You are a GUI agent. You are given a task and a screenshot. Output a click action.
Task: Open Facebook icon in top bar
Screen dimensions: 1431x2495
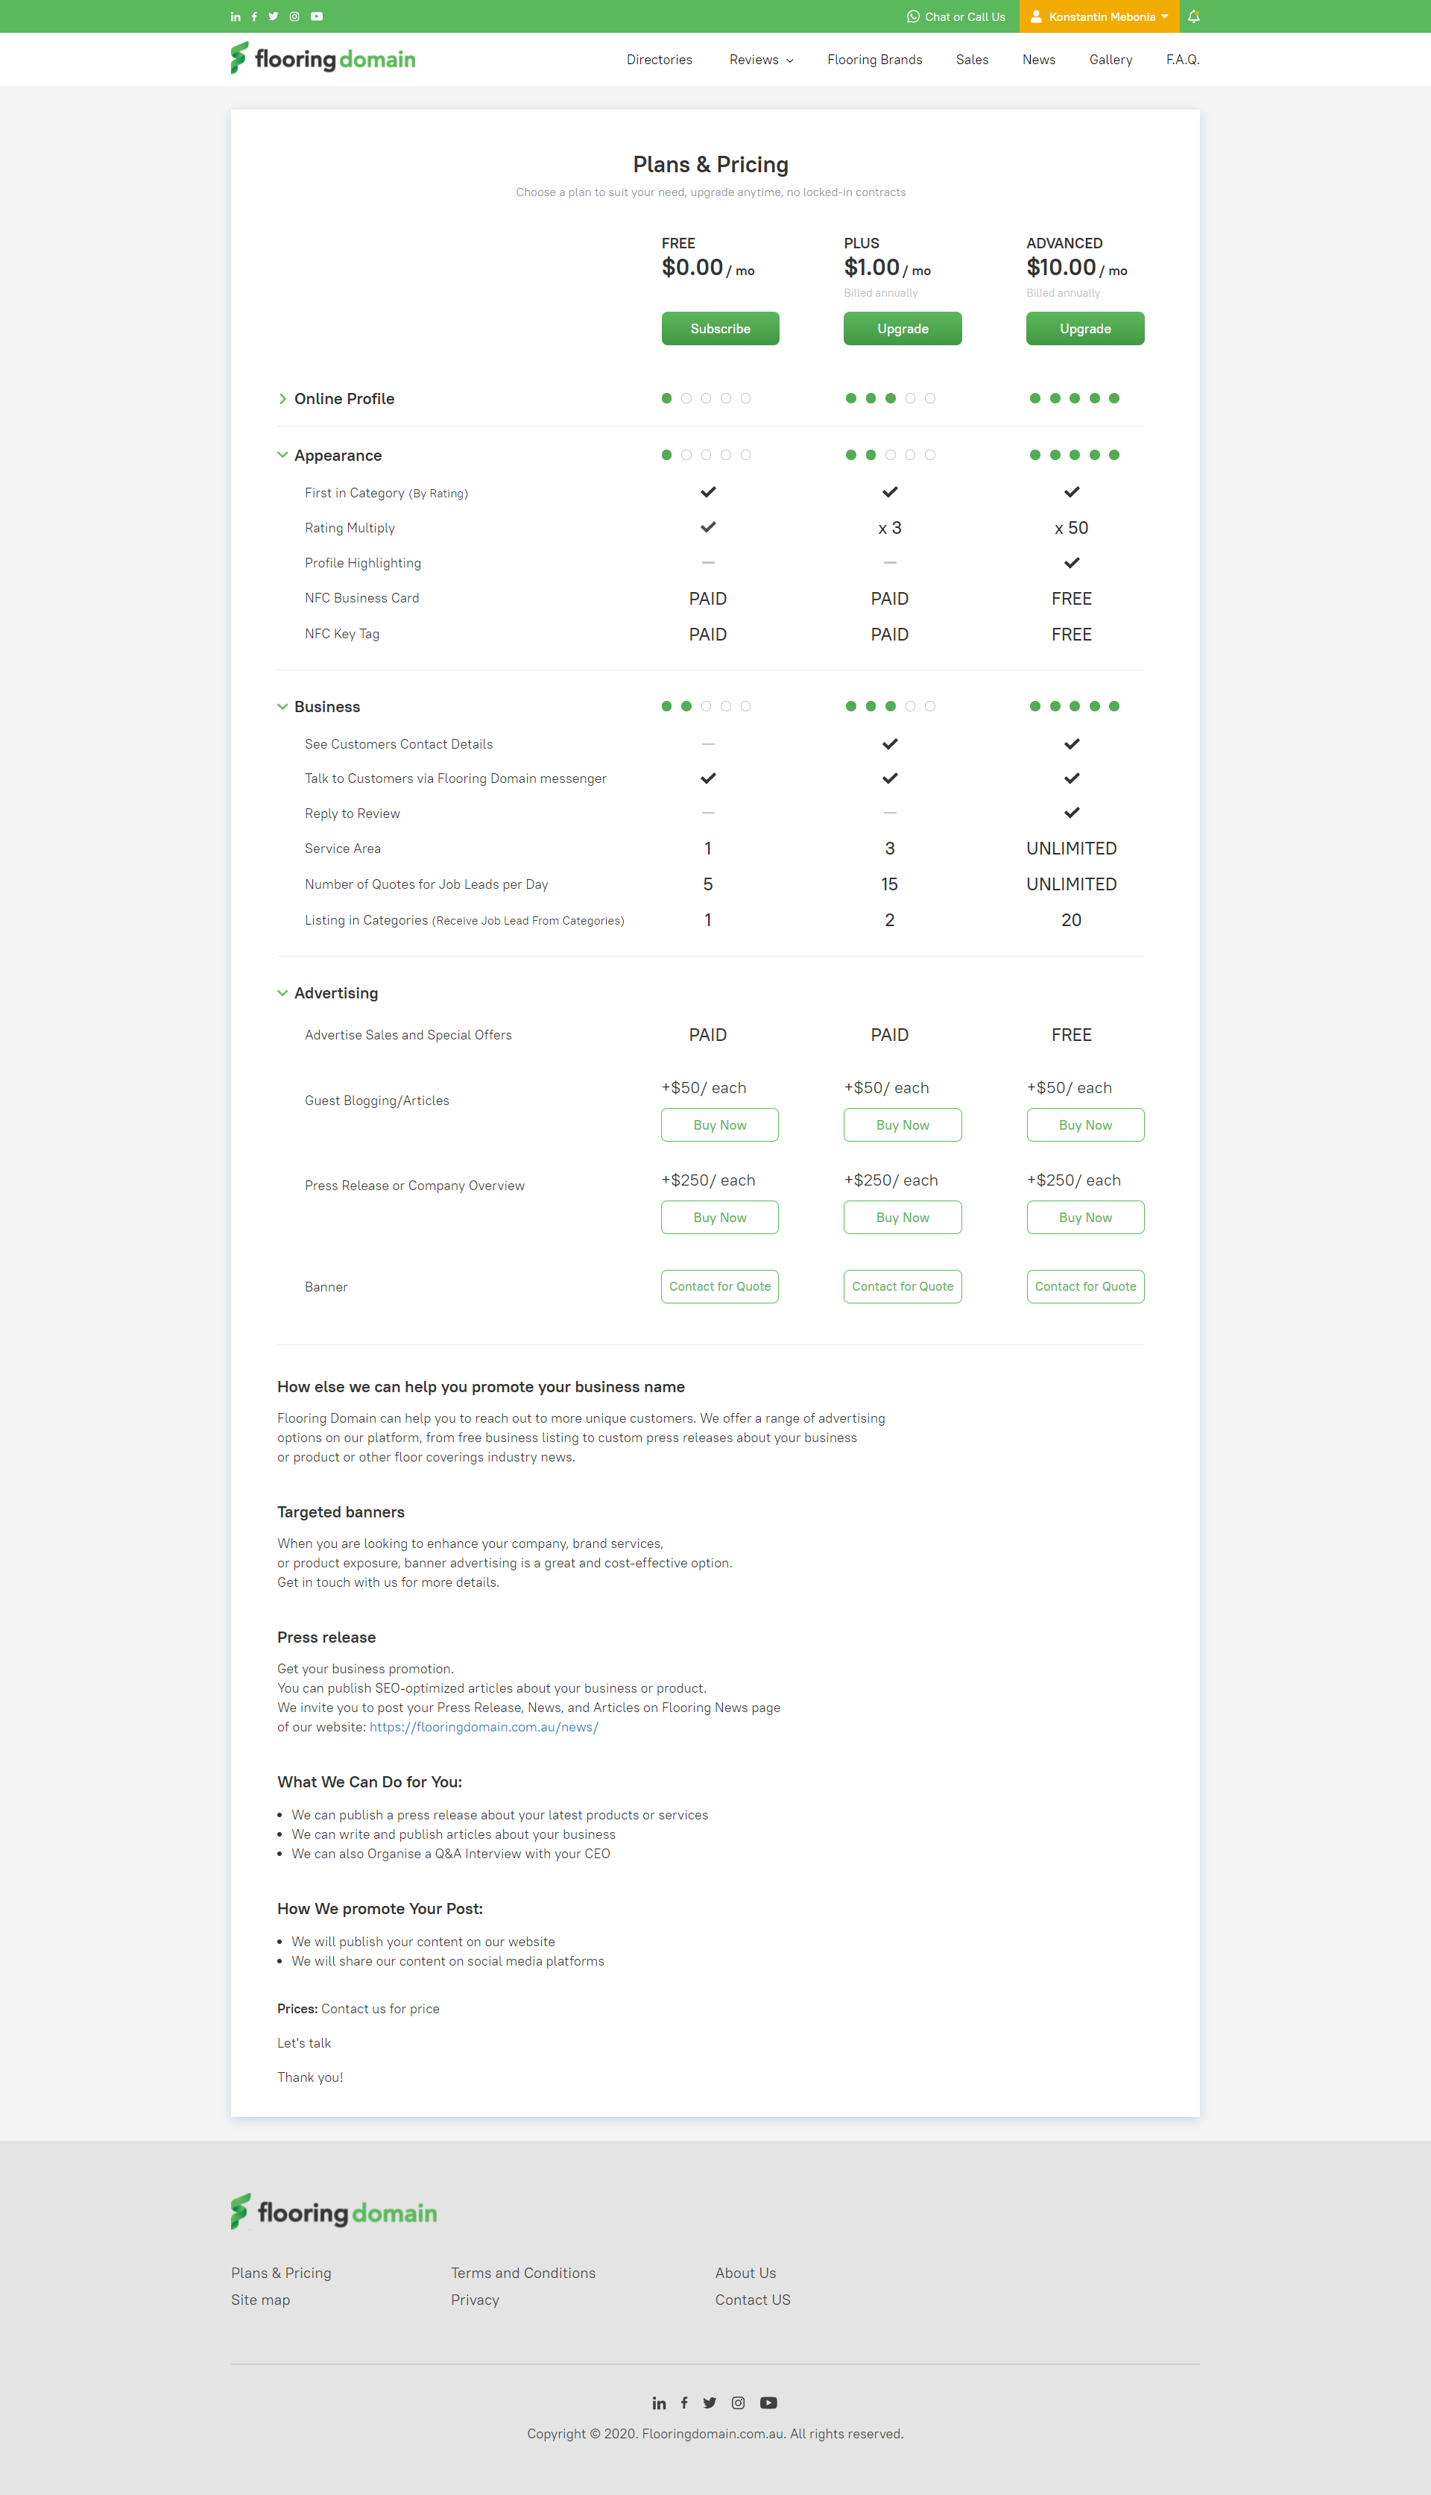point(255,16)
